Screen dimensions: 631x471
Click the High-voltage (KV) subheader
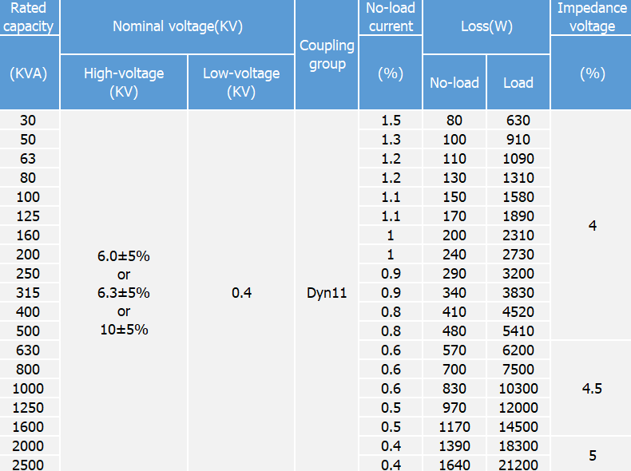(124, 81)
